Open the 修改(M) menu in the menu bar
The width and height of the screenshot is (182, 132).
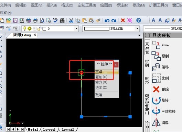click(138, 5)
